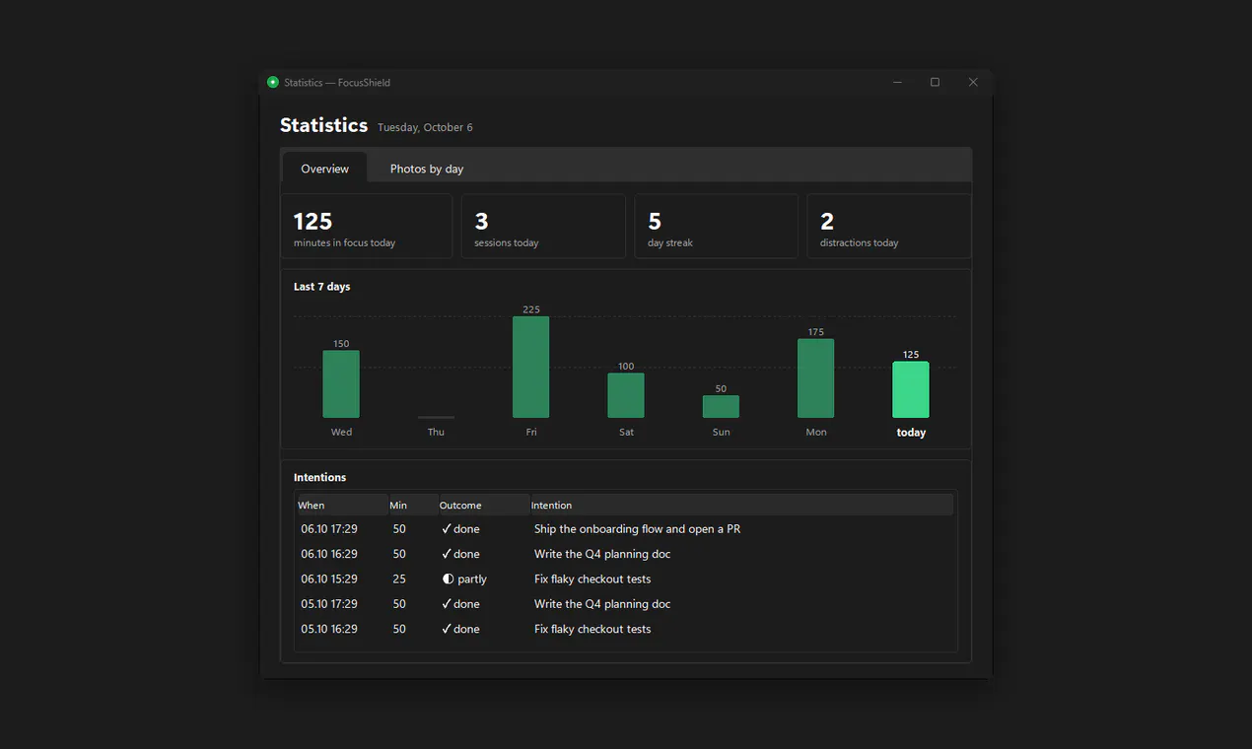The height and width of the screenshot is (749, 1252).
Task: Click the 125 minutes in focus card
Action: click(x=367, y=227)
